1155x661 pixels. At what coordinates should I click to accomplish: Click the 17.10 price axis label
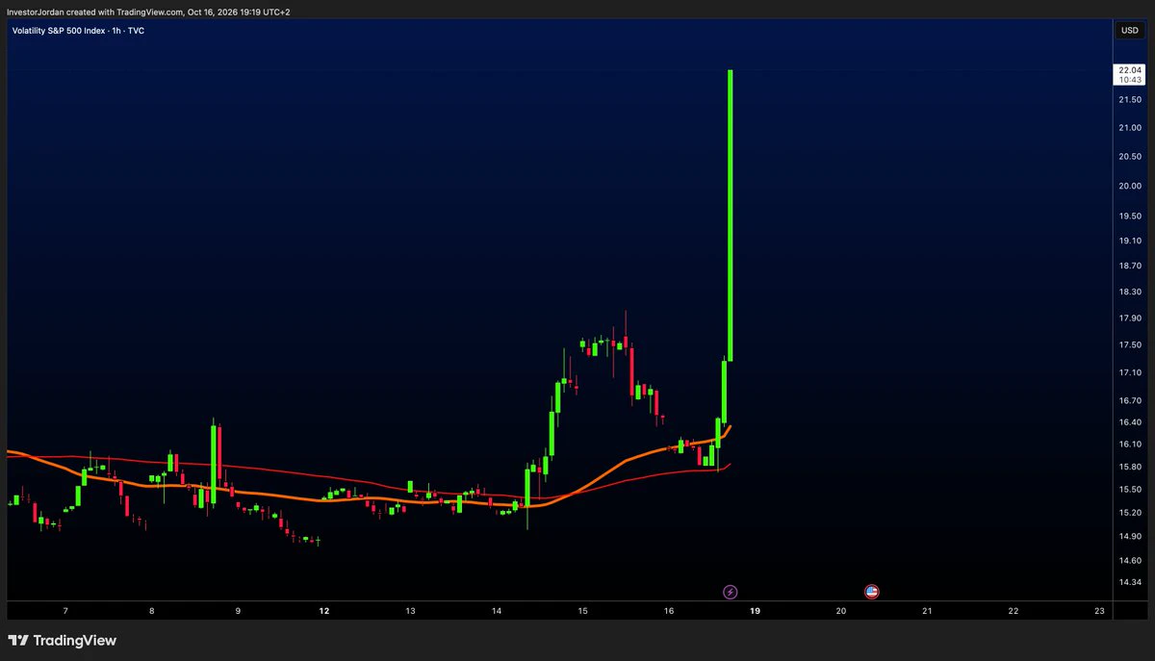coord(1130,373)
